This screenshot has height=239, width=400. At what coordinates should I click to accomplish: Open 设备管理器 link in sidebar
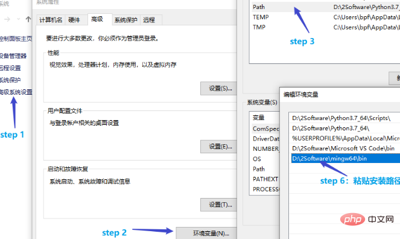pos(13,56)
